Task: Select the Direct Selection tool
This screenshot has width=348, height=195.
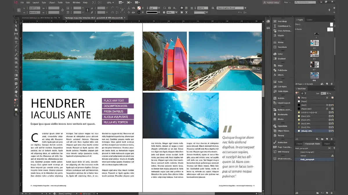Action: [x=16, y=26]
